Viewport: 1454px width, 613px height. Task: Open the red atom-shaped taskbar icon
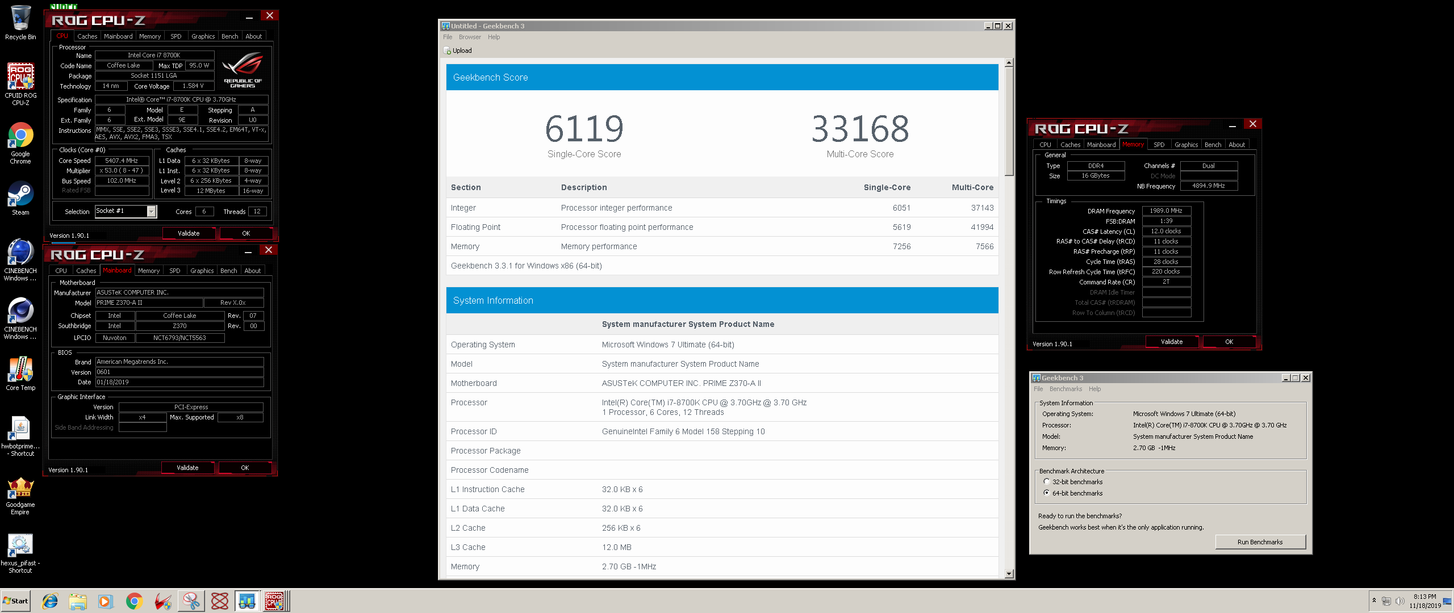pyautogui.click(x=220, y=601)
